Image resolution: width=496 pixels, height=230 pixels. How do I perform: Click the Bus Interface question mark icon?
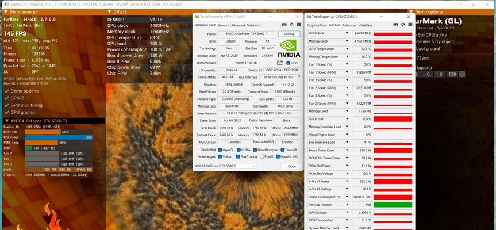[x=299, y=77]
